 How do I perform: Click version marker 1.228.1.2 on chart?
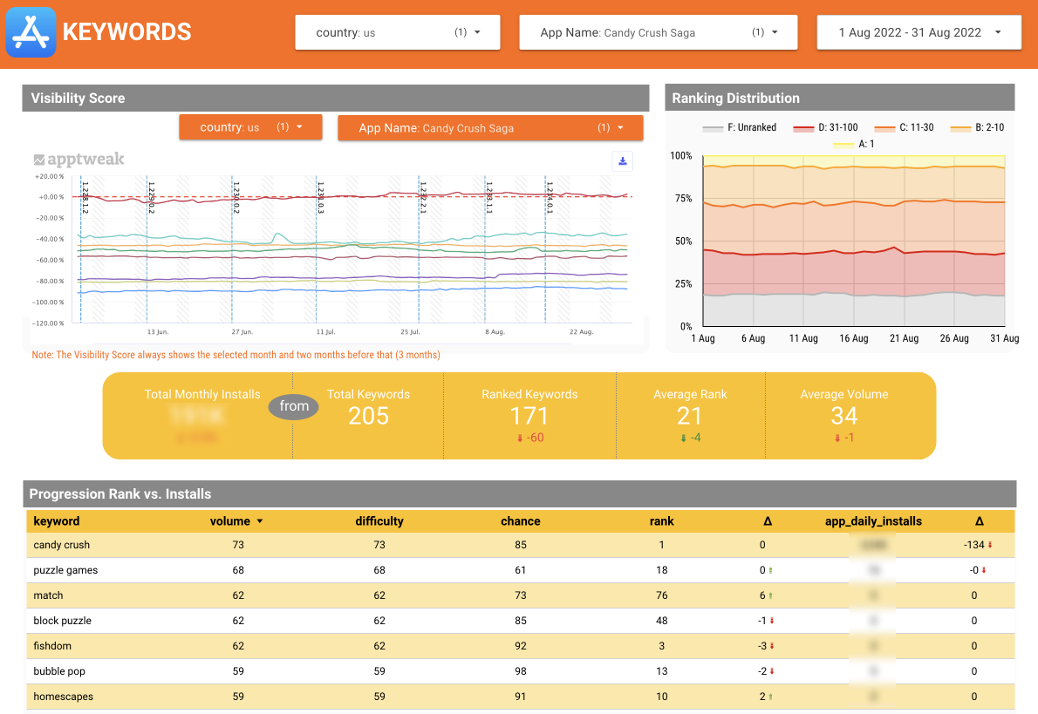click(85, 198)
